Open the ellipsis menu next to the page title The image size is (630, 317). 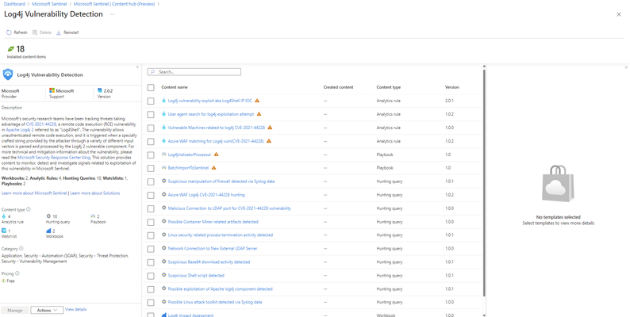point(113,14)
